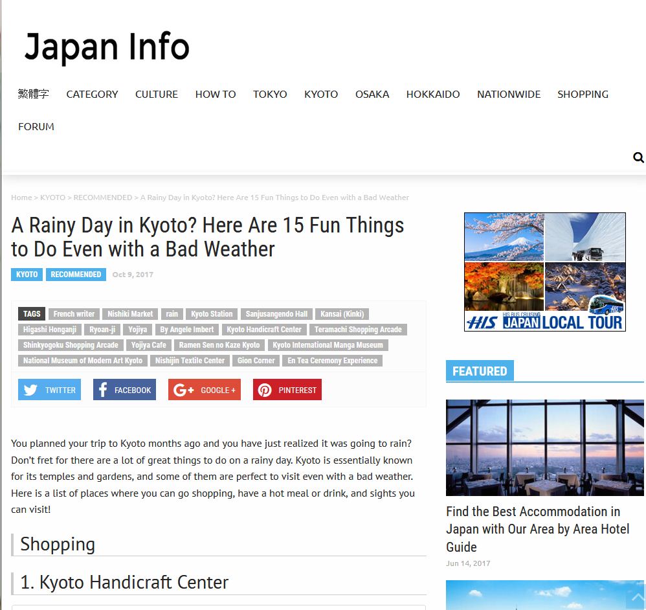Open the CATEGORY menu
The image size is (646, 610).
[x=92, y=95]
